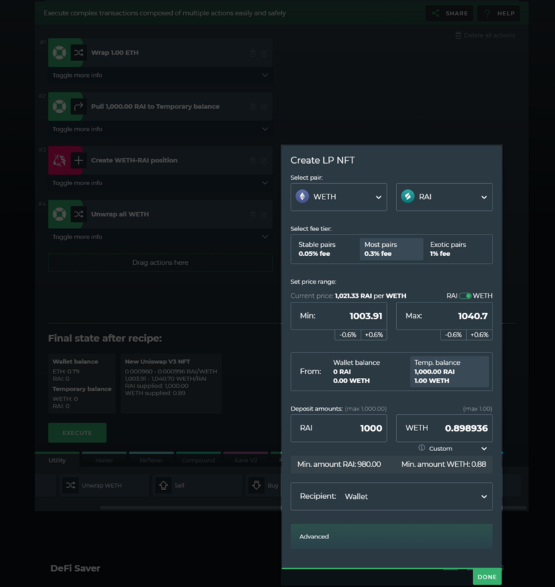Choose Temp. balance as source
This screenshot has height=587, width=555.
pyautogui.click(x=450, y=371)
